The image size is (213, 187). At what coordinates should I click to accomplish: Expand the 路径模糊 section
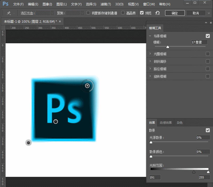point(150,69)
